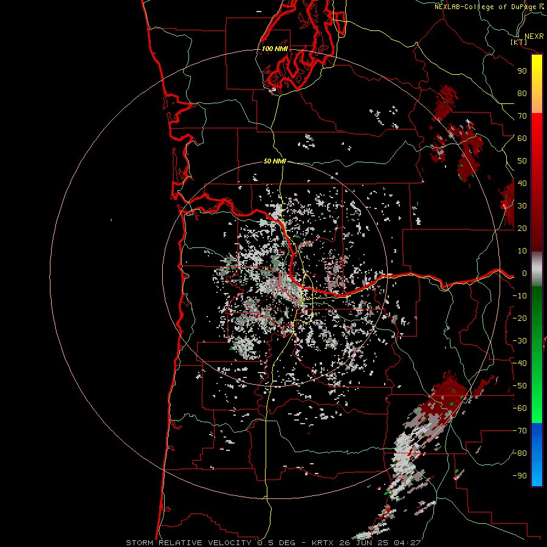Select the positive 20 scale label
The width and height of the screenshot is (547, 547).
522,228
